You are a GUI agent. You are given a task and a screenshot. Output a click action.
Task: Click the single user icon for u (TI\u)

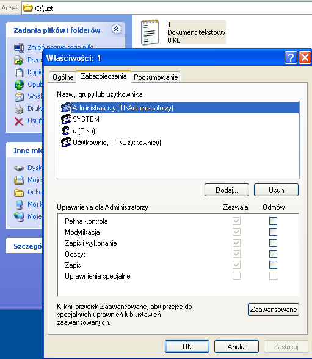pyautogui.click(x=66, y=130)
